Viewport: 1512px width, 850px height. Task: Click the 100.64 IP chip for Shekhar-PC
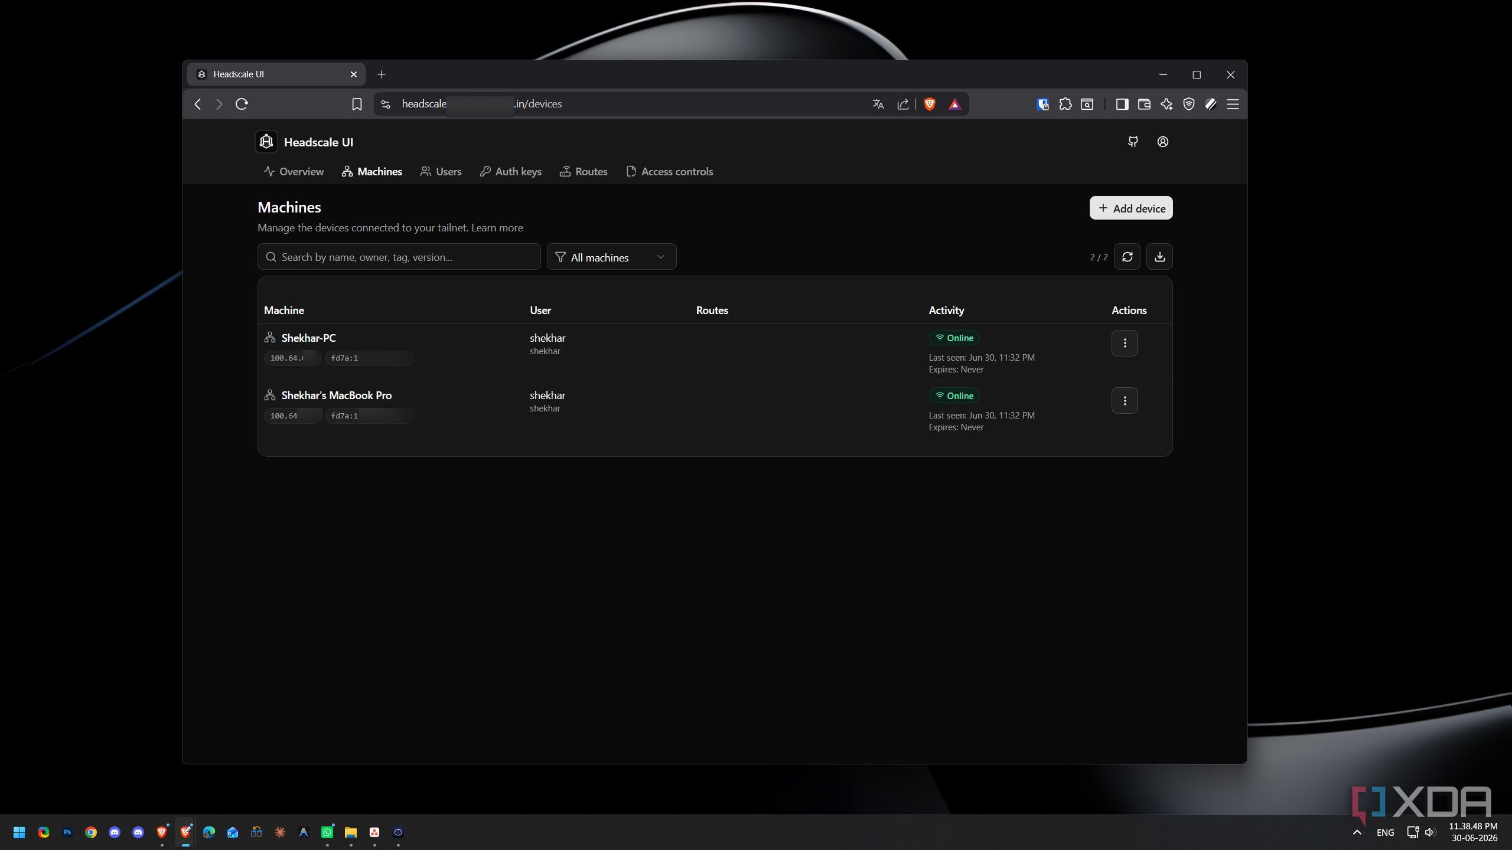(292, 358)
